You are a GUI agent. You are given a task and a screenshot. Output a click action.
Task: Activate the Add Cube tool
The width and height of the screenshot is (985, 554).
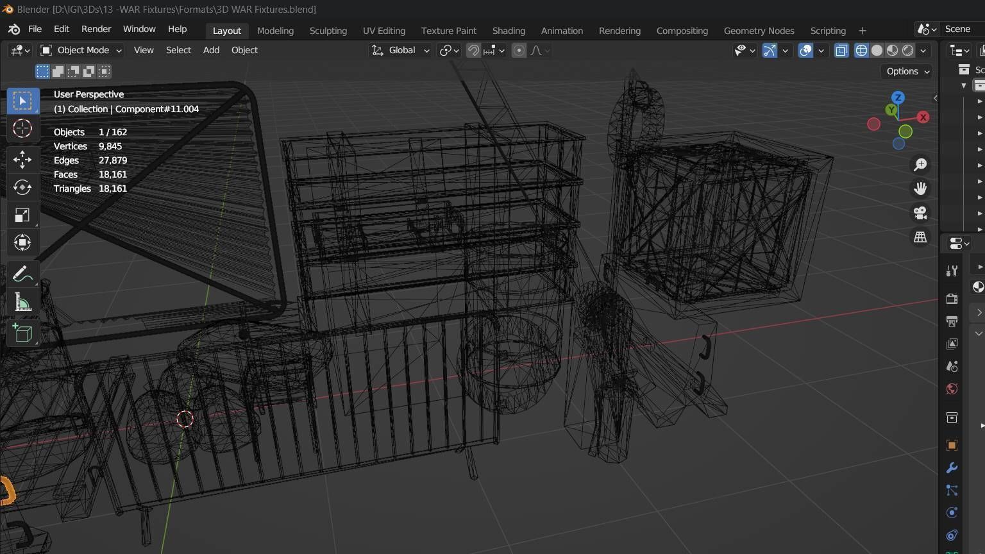coord(22,333)
